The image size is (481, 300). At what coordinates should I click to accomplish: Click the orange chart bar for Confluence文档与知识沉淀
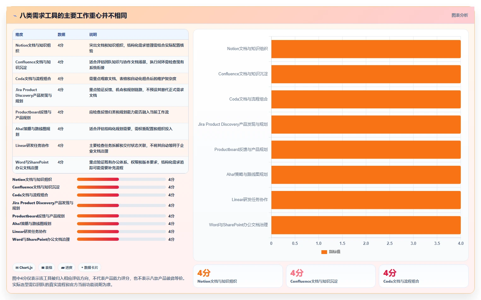pos(366,74)
